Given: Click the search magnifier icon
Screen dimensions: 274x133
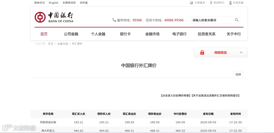Looking at the screenshot, I should [237, 20].
